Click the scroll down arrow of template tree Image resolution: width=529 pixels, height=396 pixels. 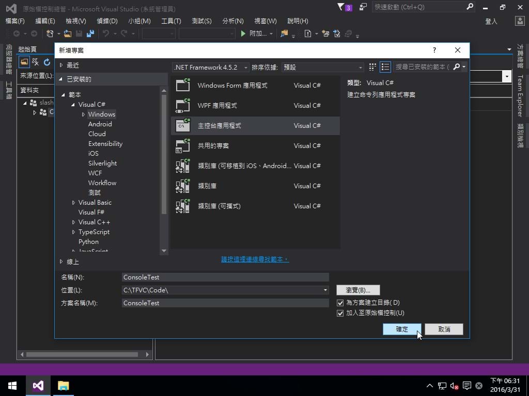(x=164, y=251)
